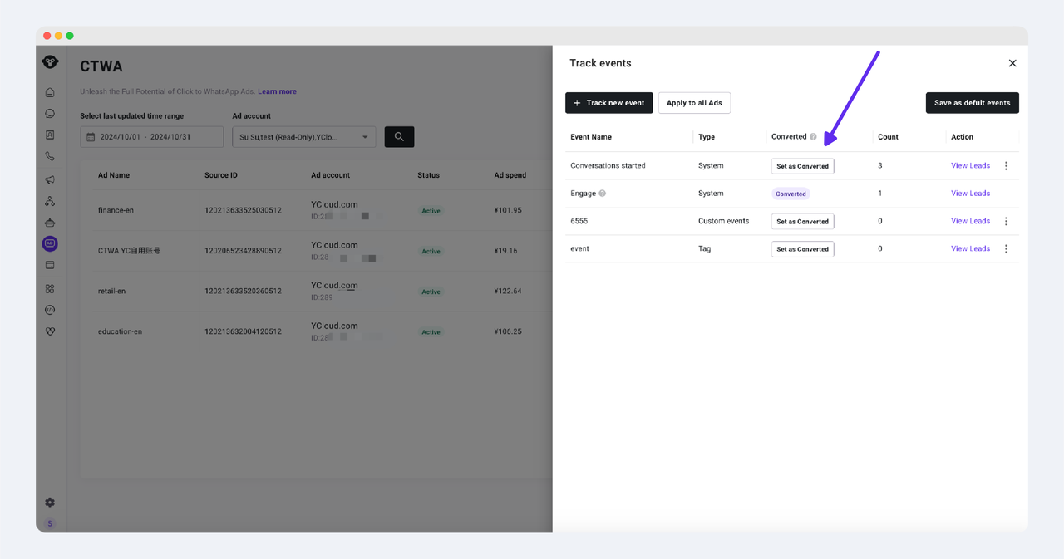This screenshot has width=1064, height=559.
Task: Click the Track new event button
Action: pos(608,103)
